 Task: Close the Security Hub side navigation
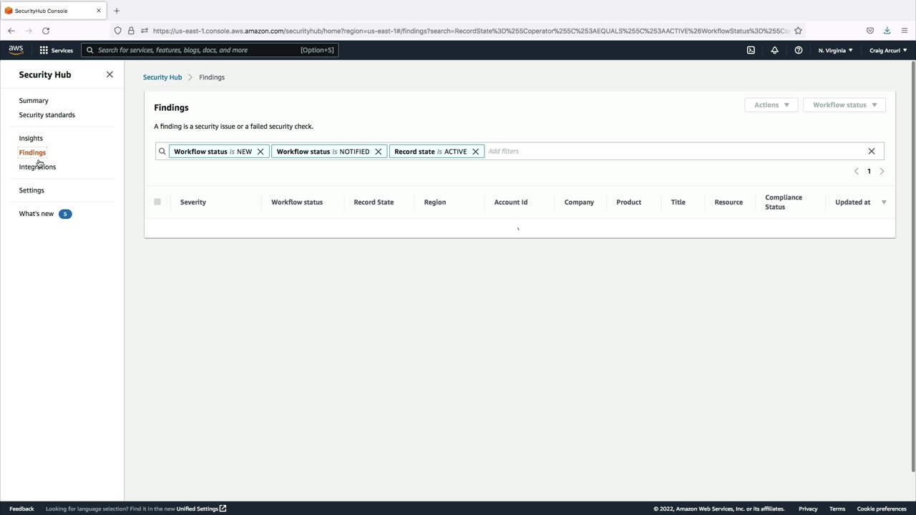pyautogui.click(x=109, y=74)
